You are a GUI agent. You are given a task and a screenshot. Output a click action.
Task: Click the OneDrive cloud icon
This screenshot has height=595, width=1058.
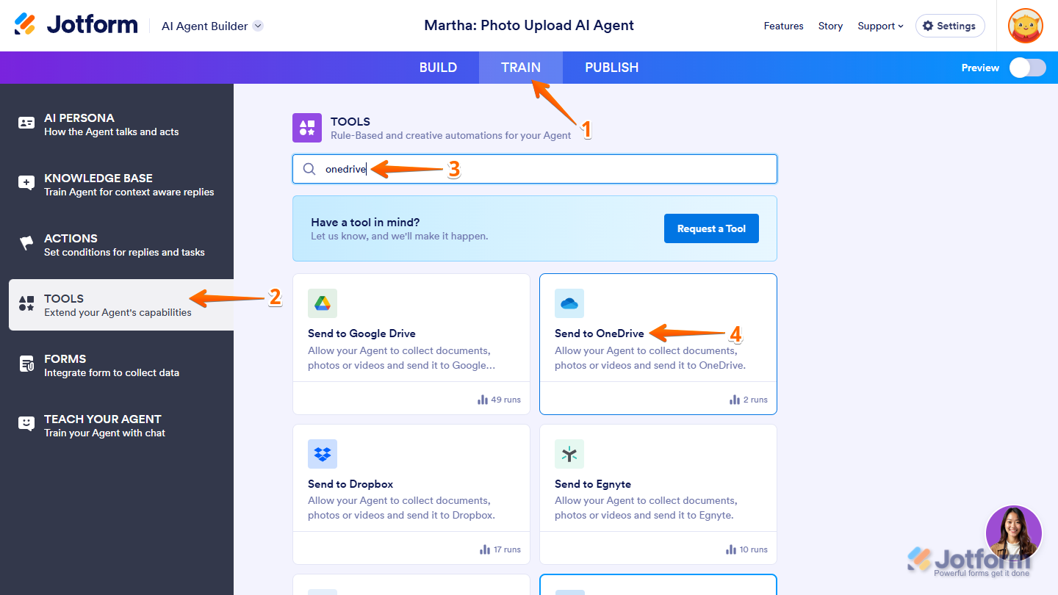[x=569, y=303]
